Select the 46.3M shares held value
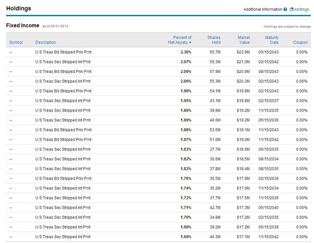Image resolution: width=314 pixels, height=243 pixels. pyautogui.click(x=215, y=237)
